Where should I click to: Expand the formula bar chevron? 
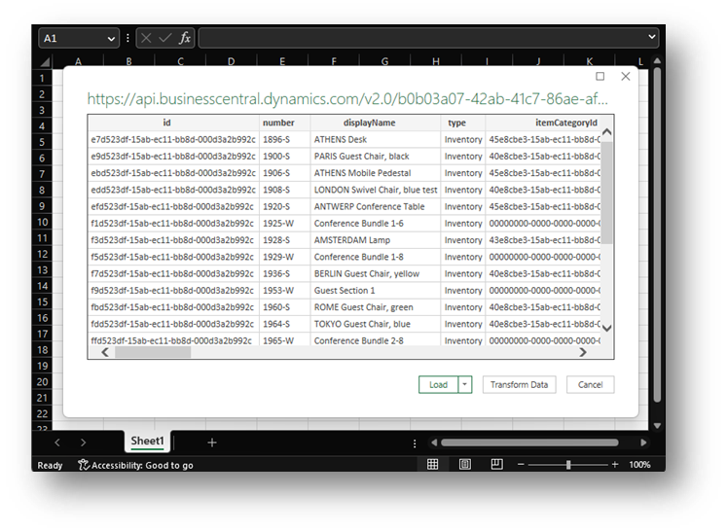point(652,37)
